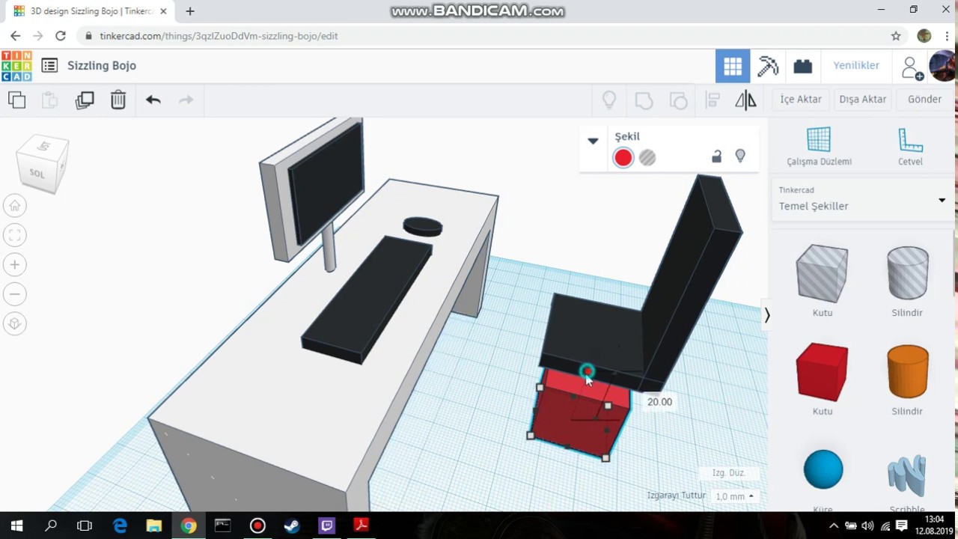Fit all shapes in view

pos(14,235)
